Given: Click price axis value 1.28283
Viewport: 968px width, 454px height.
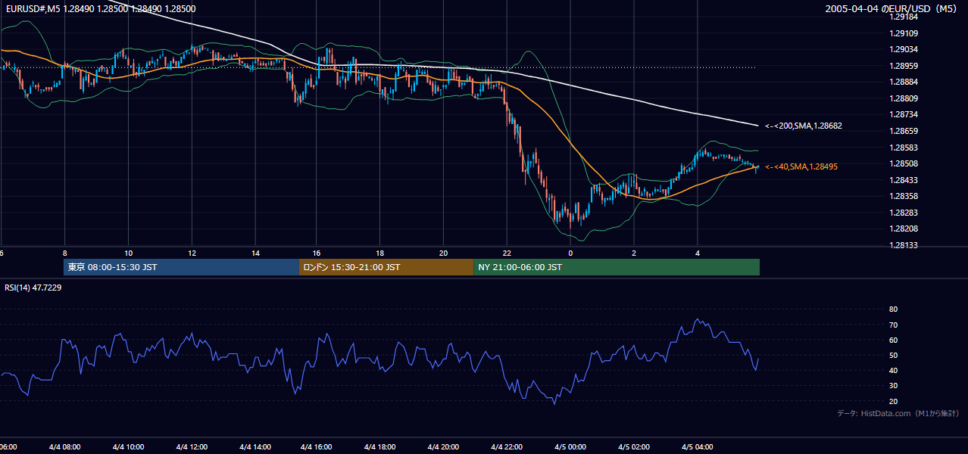Looking at the screenshot, I should pos(904,213).
